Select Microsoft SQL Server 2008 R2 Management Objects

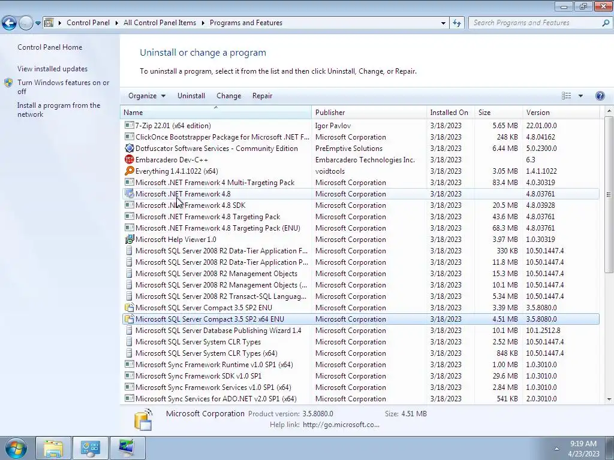(360, 273)
